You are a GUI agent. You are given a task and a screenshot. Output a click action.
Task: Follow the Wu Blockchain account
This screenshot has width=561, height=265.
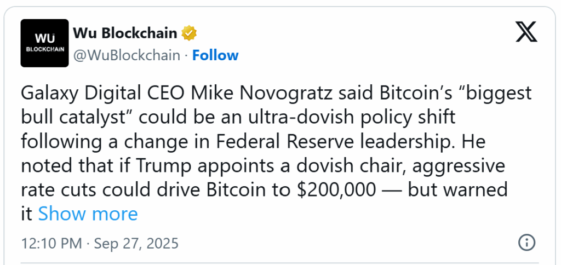pyautogui.click(x=215, y=55)
